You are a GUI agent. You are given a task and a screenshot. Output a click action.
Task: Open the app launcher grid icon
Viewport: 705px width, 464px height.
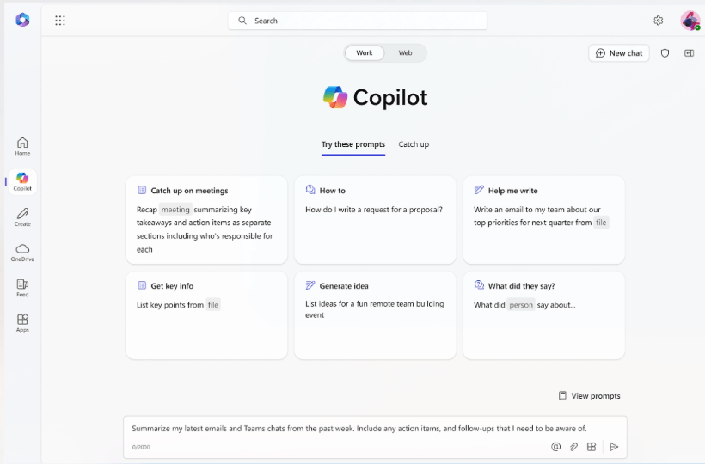pos(60,21)
